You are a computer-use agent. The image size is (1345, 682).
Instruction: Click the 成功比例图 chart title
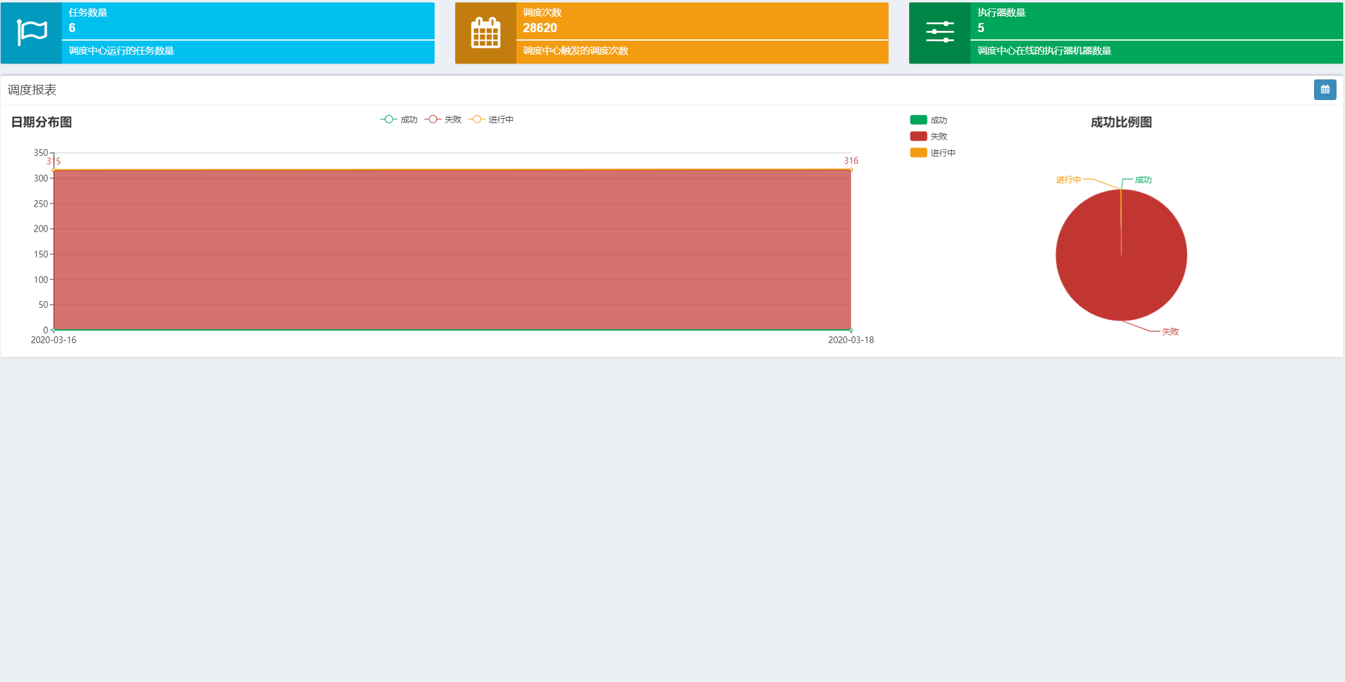(1121, 122)
